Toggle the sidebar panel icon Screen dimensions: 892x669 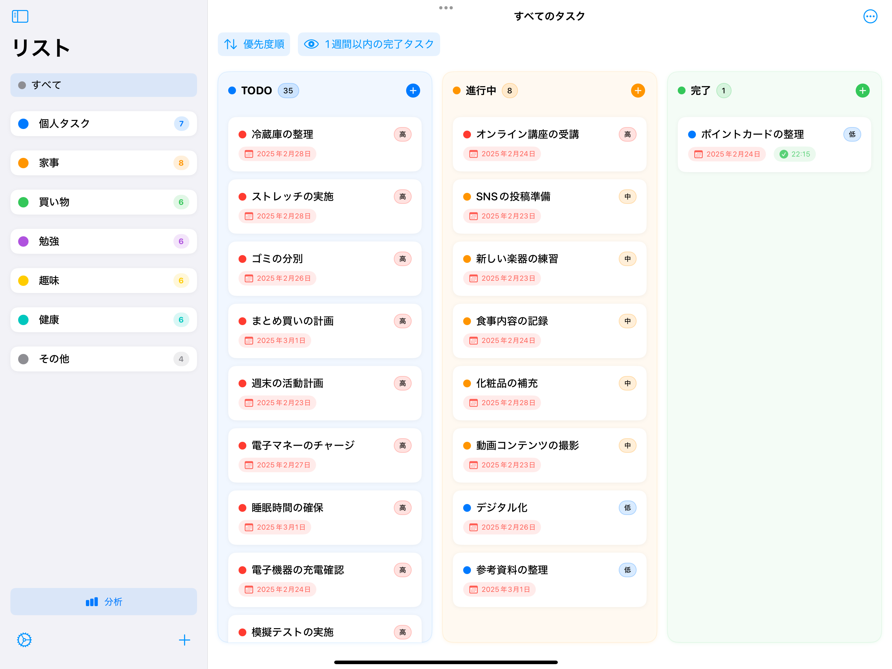[x=20, y=17]
